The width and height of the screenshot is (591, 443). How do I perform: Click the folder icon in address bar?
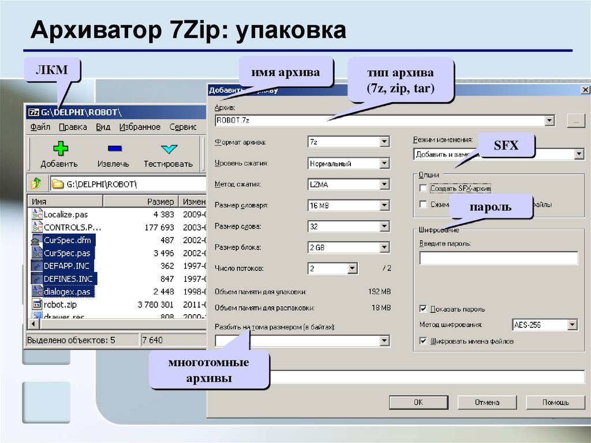(x=58, y=184)
